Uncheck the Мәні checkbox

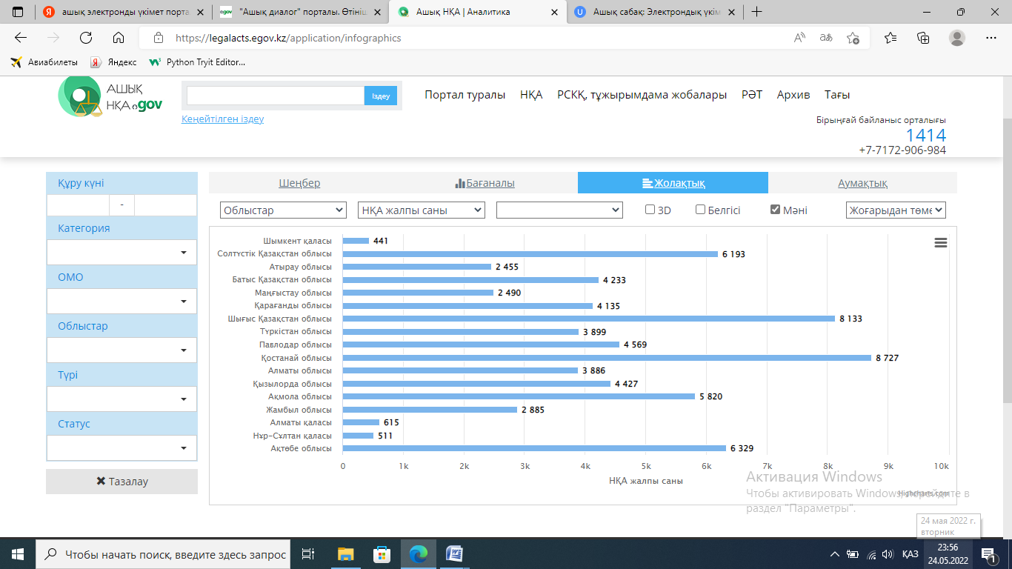pos(775,210)
